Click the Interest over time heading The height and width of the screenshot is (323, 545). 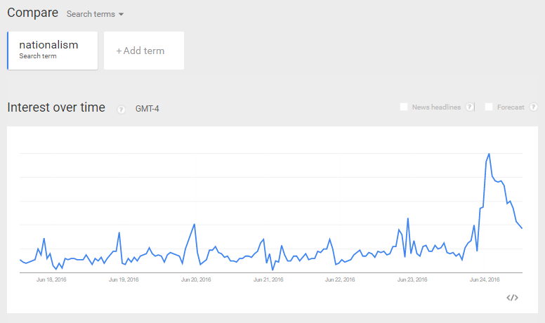pyautogui.click(x=56, y=107)
